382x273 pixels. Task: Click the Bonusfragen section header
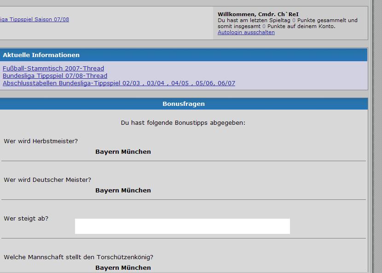tap(184, 104)
